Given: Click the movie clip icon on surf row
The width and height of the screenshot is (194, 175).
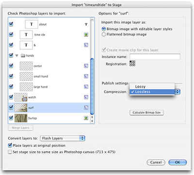Looking at the screenshot, I should [86, 108].
